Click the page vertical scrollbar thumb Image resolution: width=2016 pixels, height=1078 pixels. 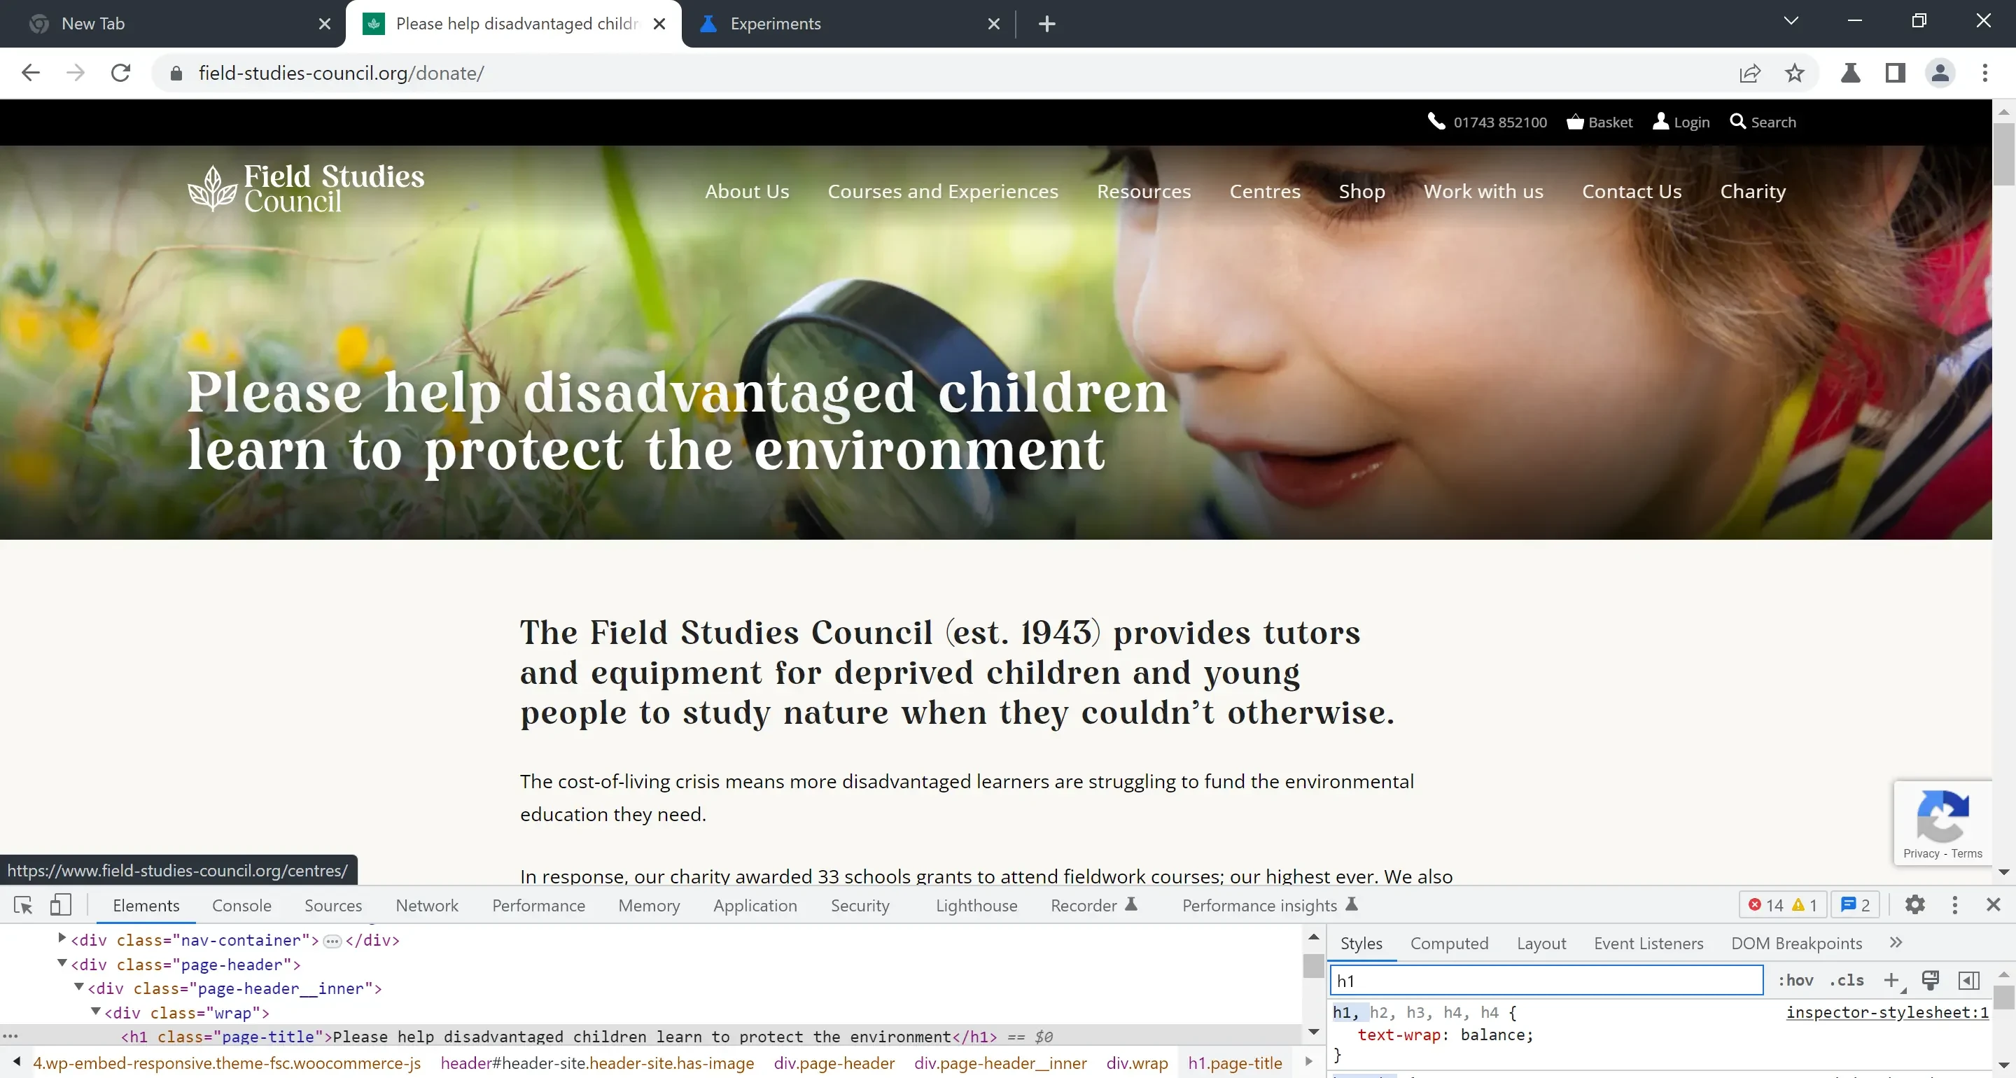tap(2003, 153)
